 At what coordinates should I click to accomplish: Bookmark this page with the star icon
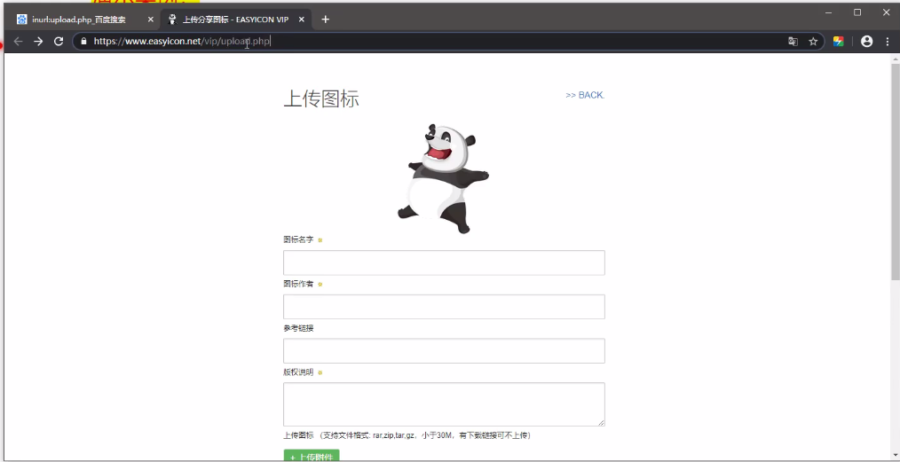coord(813,41)
